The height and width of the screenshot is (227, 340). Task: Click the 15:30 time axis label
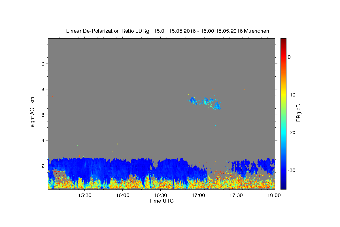[85, 196]
